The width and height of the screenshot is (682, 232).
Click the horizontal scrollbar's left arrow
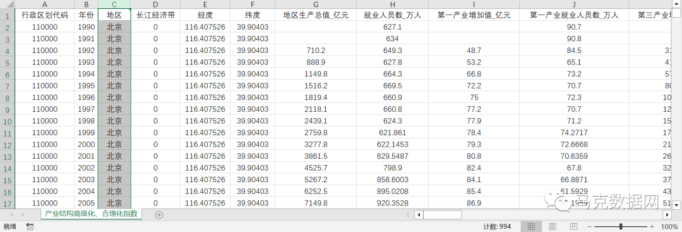418,214
